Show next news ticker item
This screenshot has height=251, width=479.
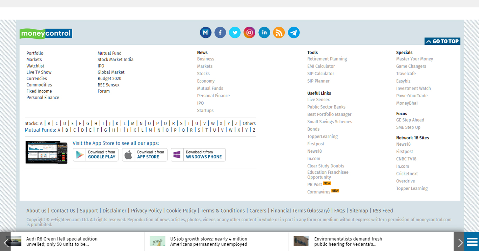[459, 242]
